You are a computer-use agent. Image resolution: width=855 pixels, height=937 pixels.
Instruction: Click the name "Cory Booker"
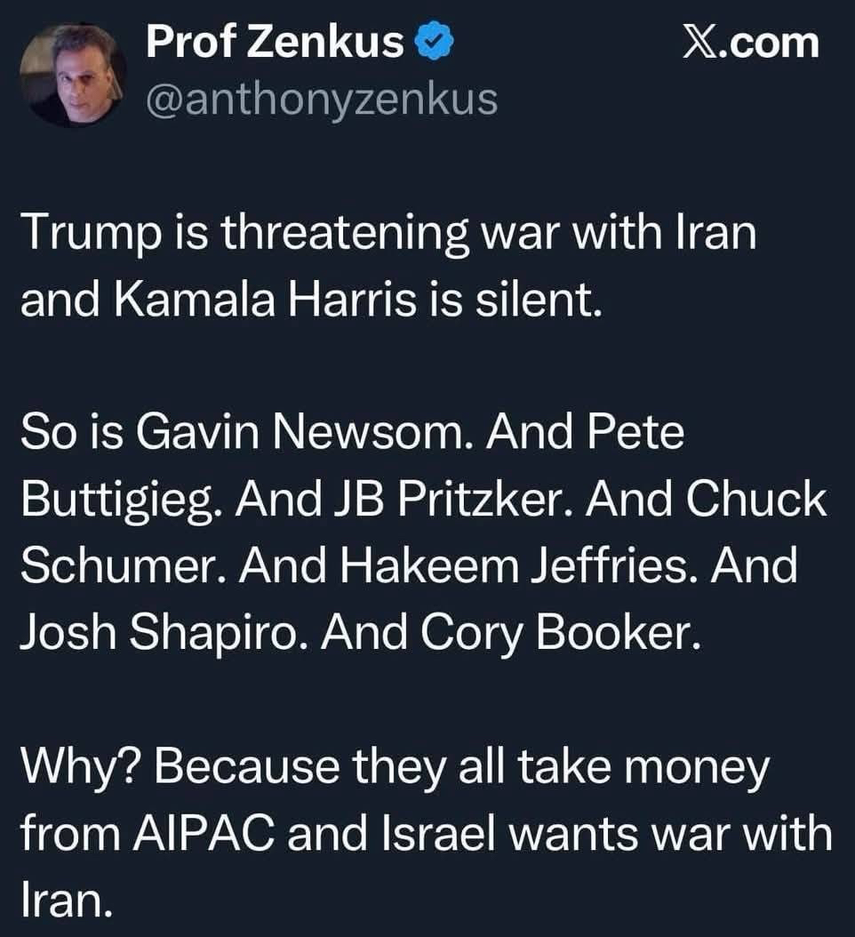coord(547,633)
